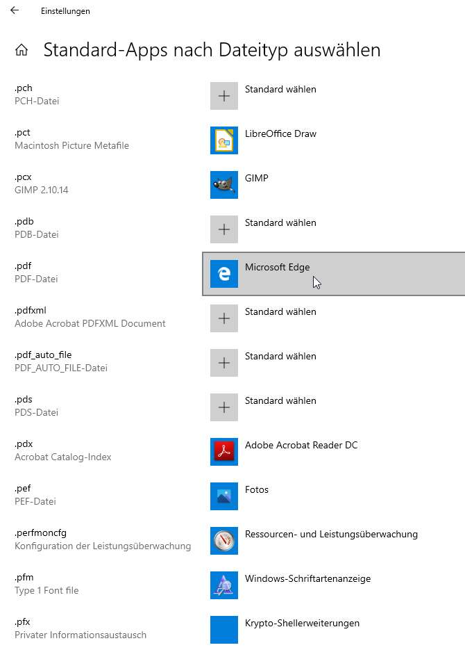The image size is (465, 659).
Task: Change the Microsoft Edge label for .pdf
Action: (x=278, y=268)
